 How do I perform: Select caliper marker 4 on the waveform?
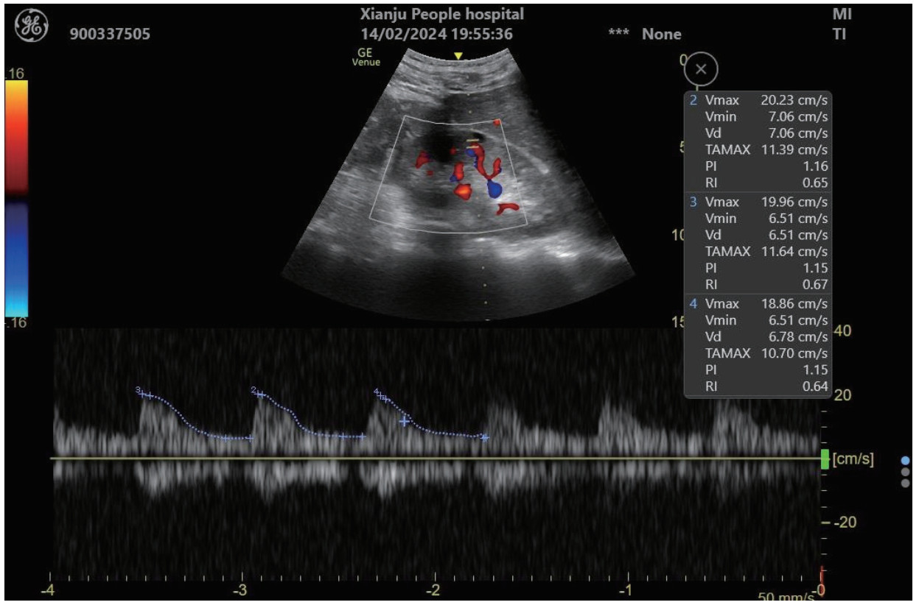pos(380,395)
